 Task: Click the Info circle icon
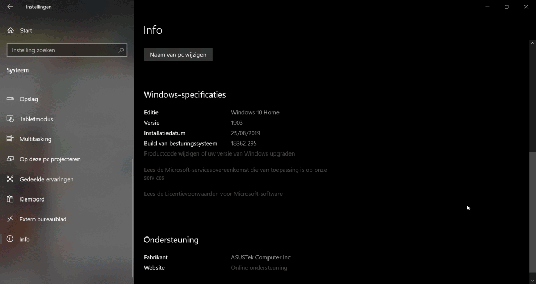tap(10, 239)
